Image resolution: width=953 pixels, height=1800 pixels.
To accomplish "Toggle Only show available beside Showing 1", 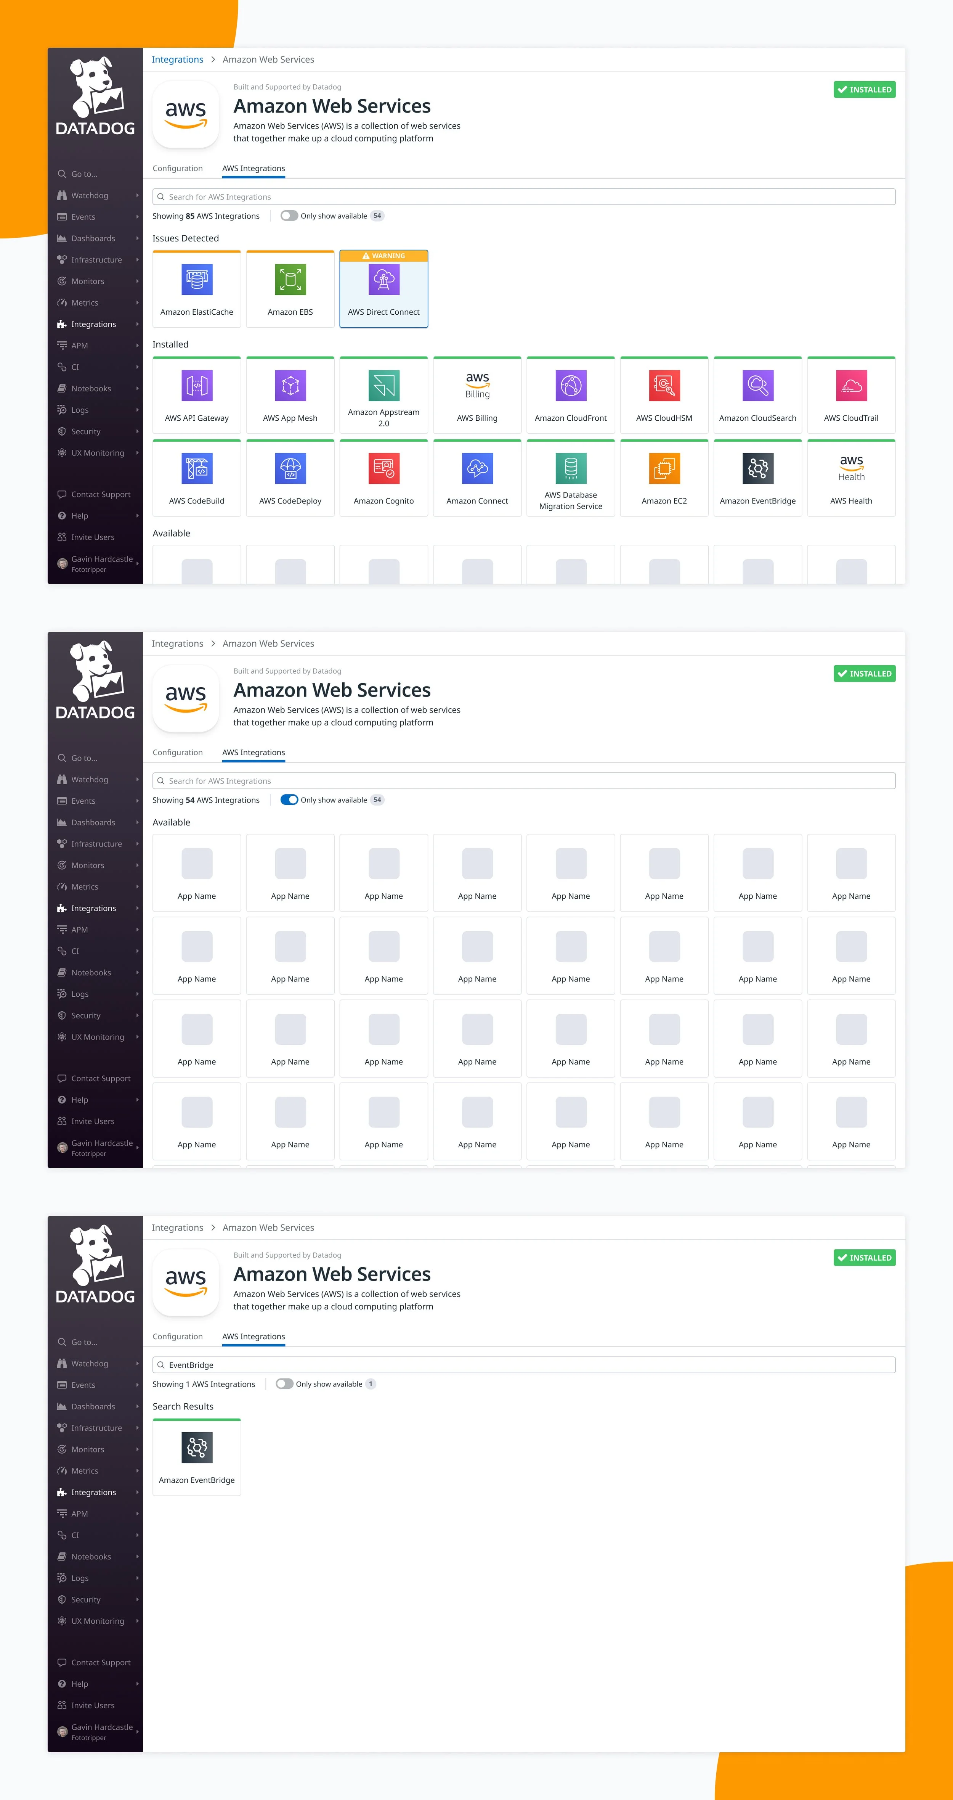I will pos(284,1383).
